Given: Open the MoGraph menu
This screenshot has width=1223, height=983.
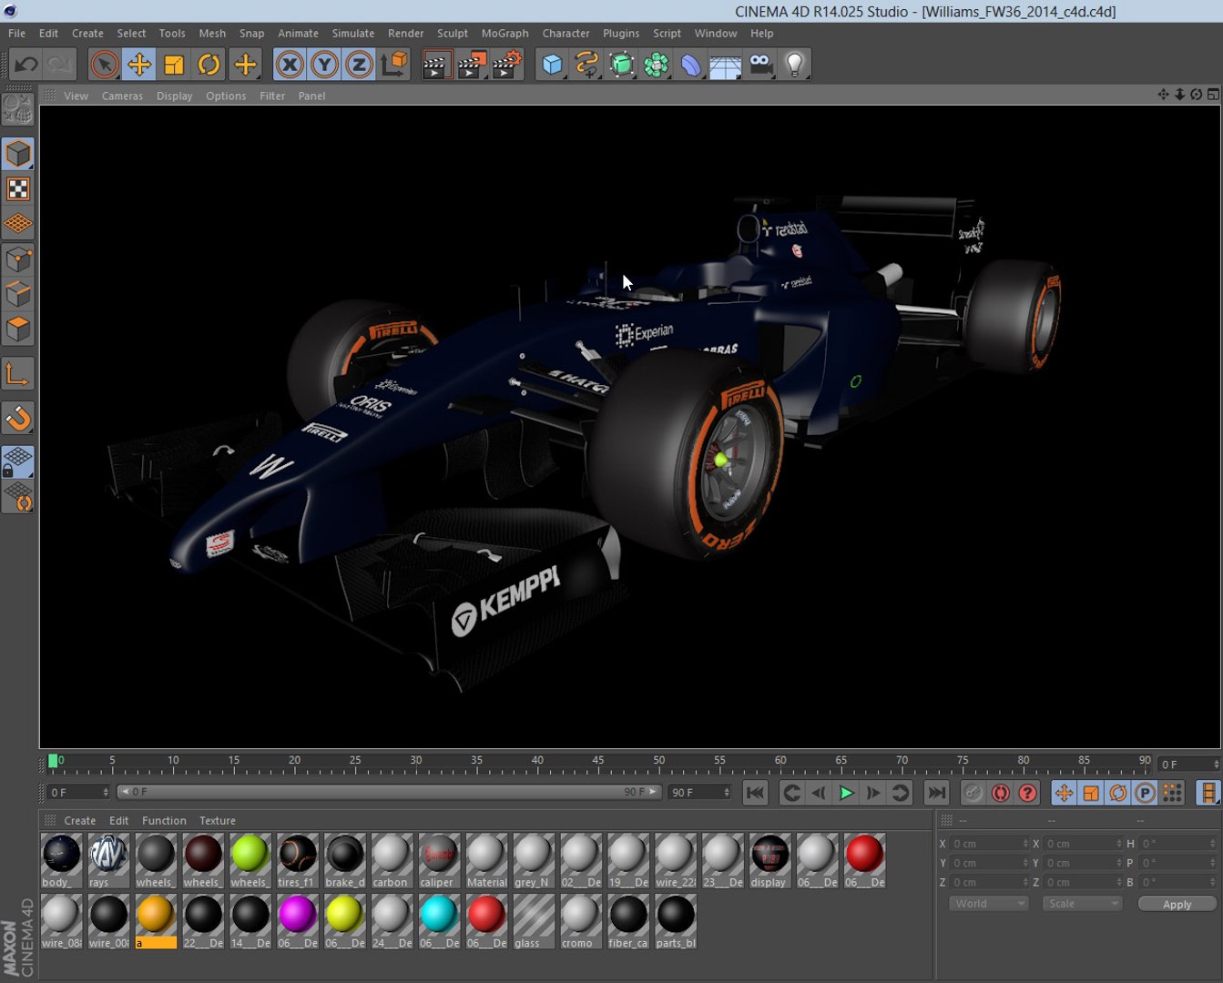Looking at the screenshot, I should 504,34.
